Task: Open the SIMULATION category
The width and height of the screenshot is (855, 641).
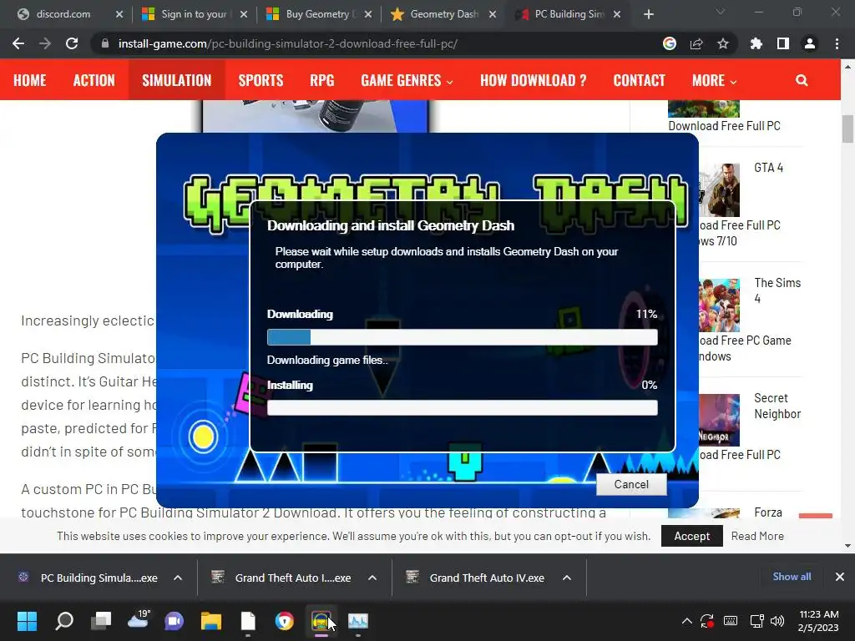Action: coord(177,81)
